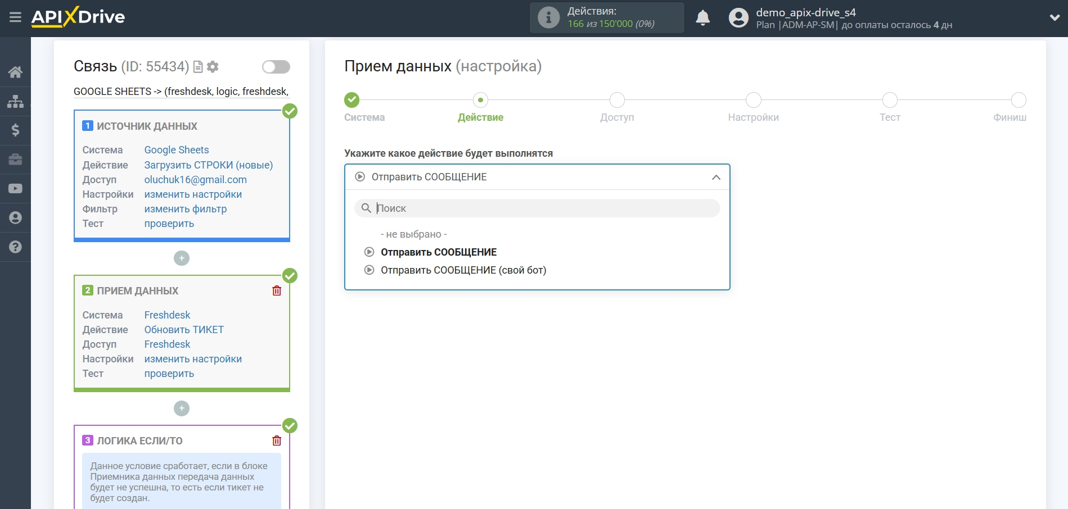This screenshot has width=1068, height=509.
Task: Add a block after ПРИЕМ ДАННЫХ with plus button
Action: click(182, 408)
